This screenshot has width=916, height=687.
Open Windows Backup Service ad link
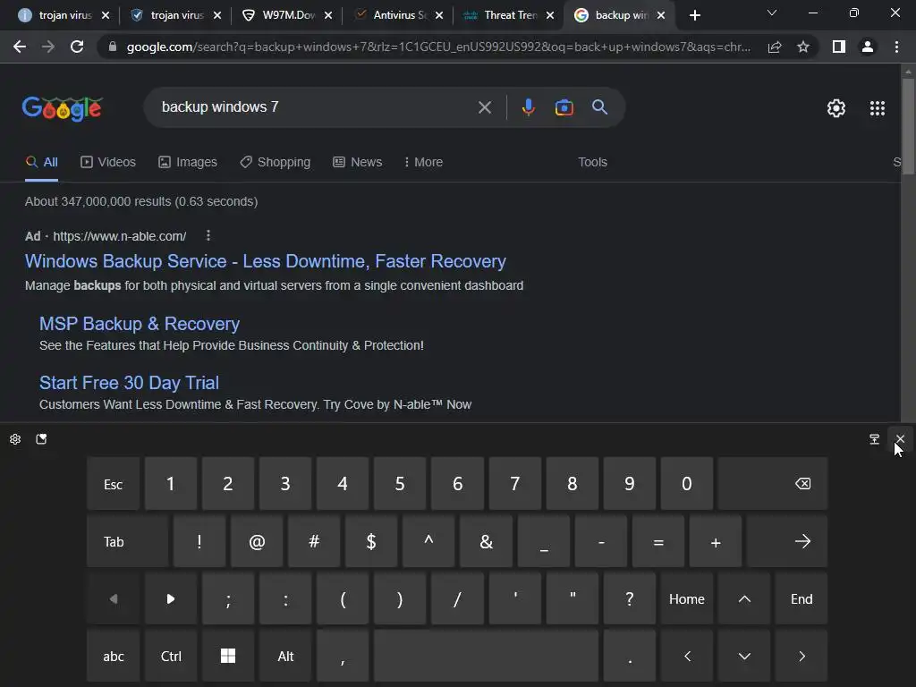pos(265,261)
